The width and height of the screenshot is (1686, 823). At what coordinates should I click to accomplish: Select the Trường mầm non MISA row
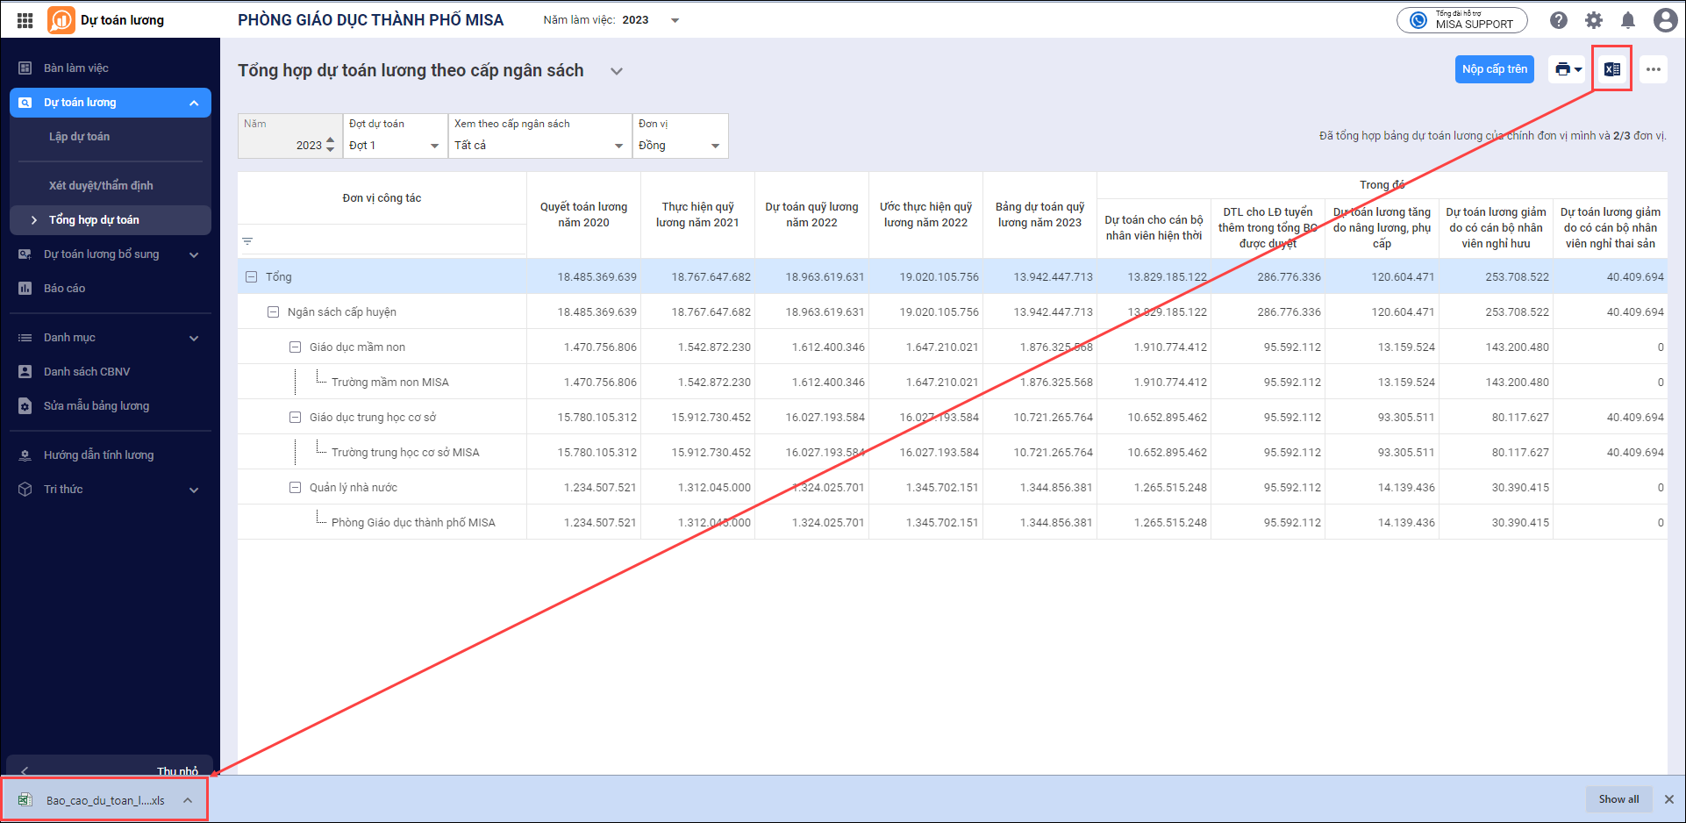pyautogui.click(x=953, y=382)
